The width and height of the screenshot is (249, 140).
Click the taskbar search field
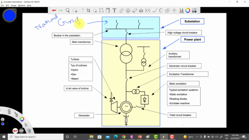pyautogui.click(x=35, y=136)
